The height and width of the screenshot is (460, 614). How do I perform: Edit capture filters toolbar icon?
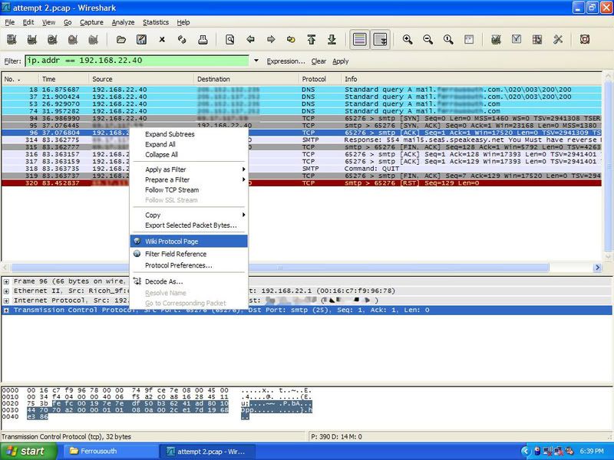[496, 39]
